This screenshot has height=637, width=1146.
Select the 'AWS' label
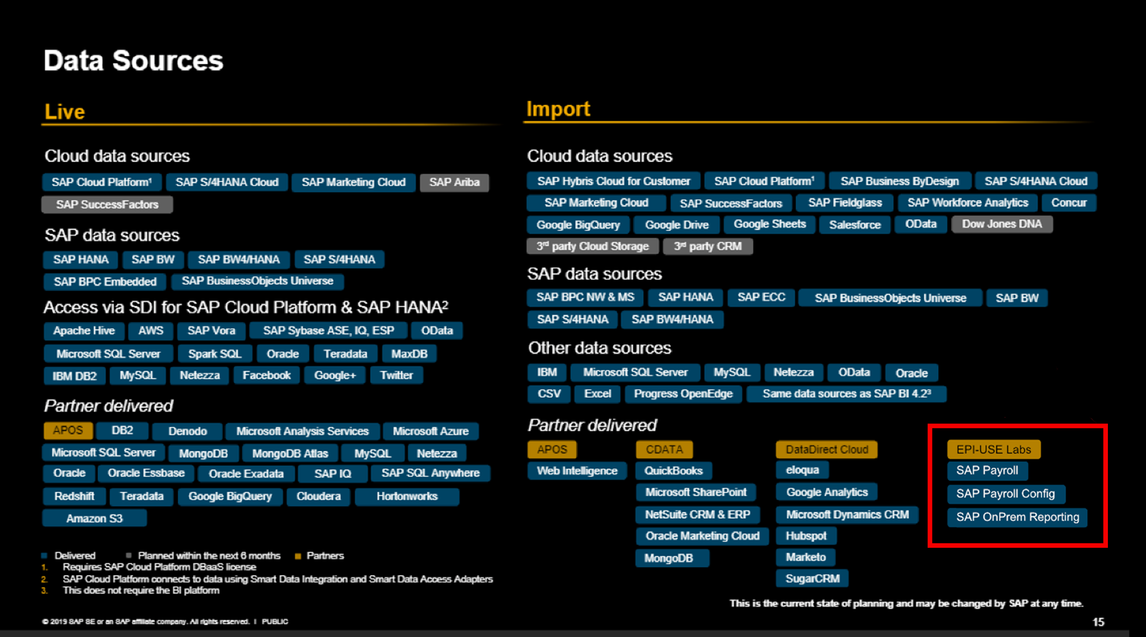click(151, 331)
